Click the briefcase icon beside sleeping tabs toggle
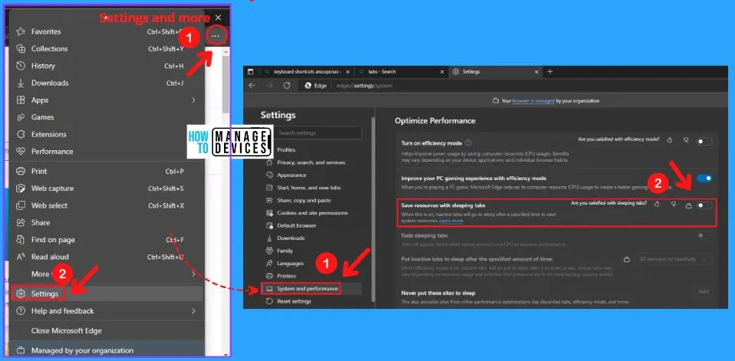The image size is (735, 361). (688, 205)
